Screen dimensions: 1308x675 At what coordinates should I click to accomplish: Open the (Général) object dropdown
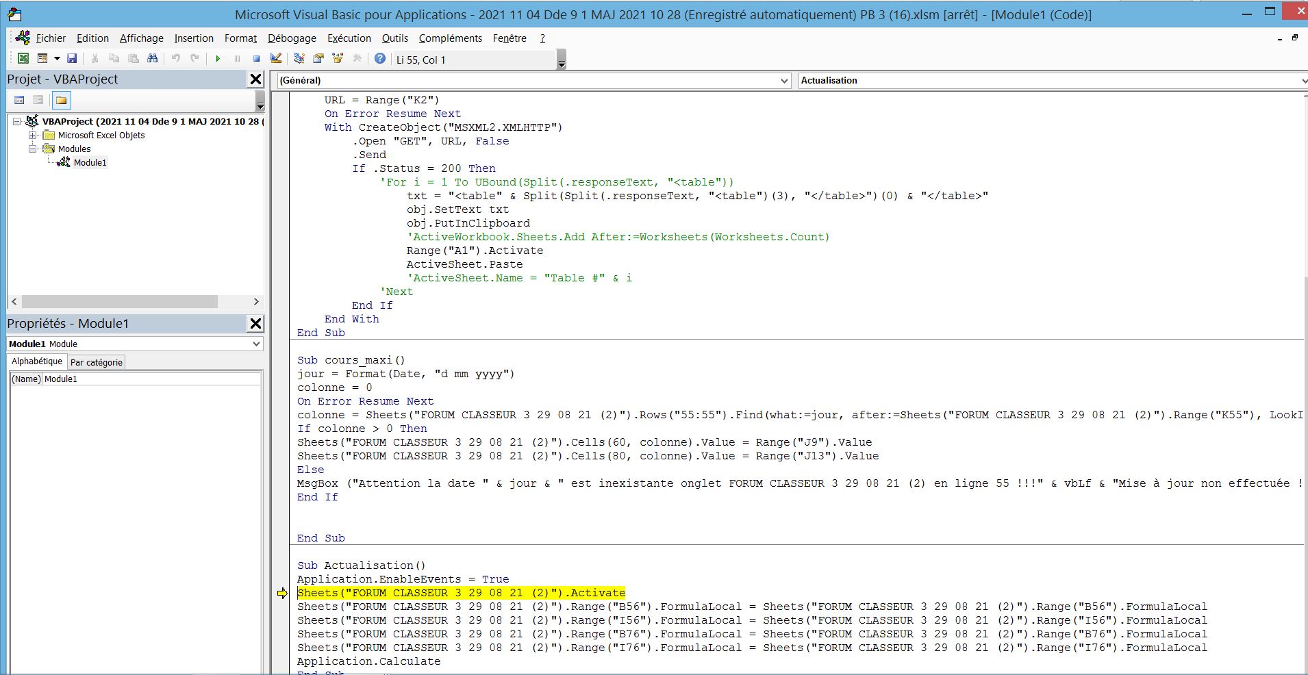784,81
